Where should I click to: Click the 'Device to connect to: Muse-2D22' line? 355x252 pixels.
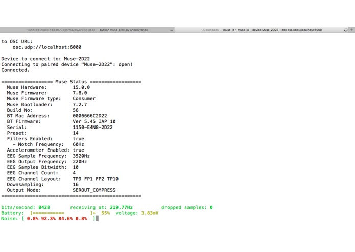pyautogui.click(x=45, y=59)
